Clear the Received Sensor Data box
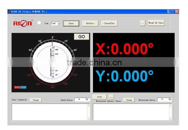Image resolution: width=188 pixels, height=130 pixels. 129,100
